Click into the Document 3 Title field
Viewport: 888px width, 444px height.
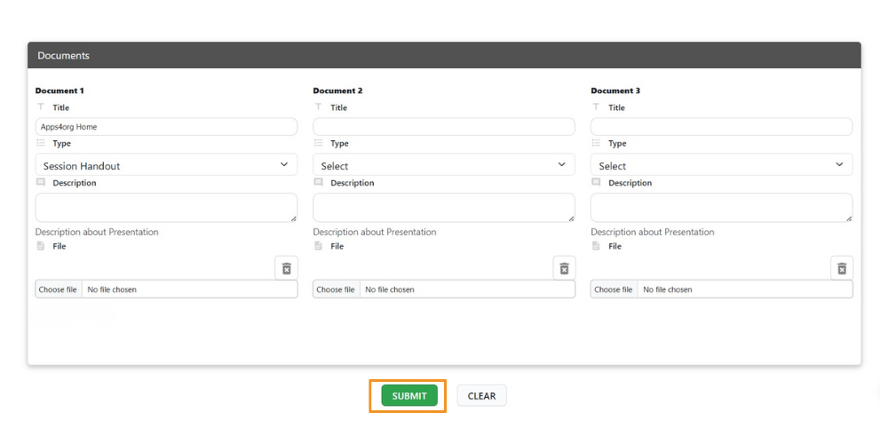pos(721,127)
